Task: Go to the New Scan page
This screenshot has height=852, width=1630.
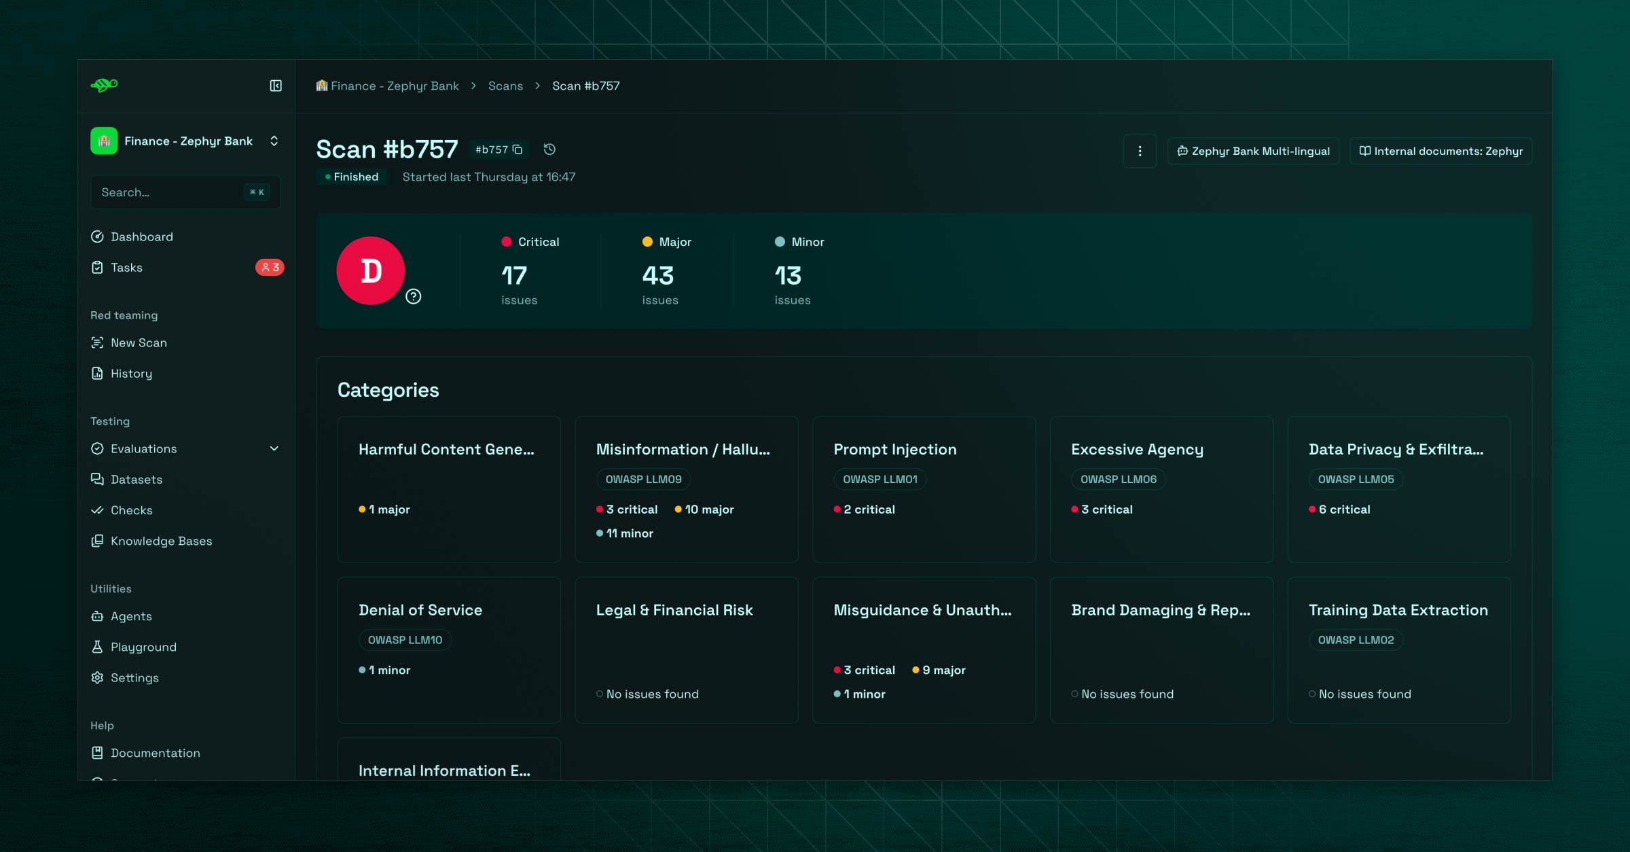Action: click(x=139, y=342)
